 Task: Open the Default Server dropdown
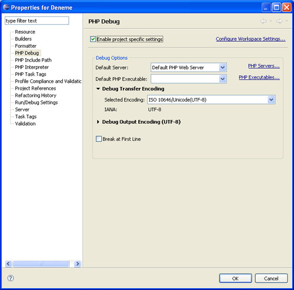pos(222,68)
